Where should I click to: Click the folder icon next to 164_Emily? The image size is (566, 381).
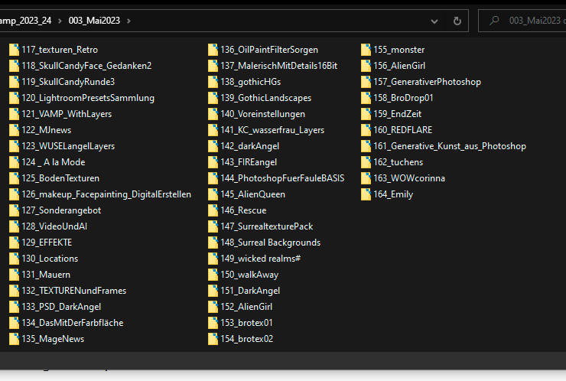pyautogui.click(x=366, y=194)
